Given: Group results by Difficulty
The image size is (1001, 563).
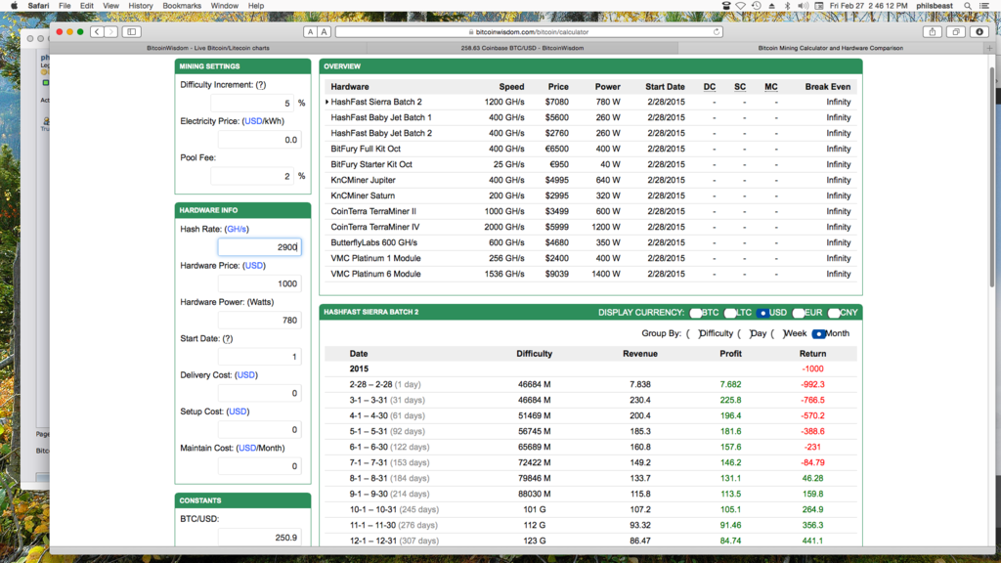Looking at the screenshot, I should [x=693, y=333].
